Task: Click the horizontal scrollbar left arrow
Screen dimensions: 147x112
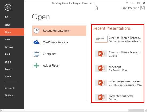Action: click(x=2, y=110)
